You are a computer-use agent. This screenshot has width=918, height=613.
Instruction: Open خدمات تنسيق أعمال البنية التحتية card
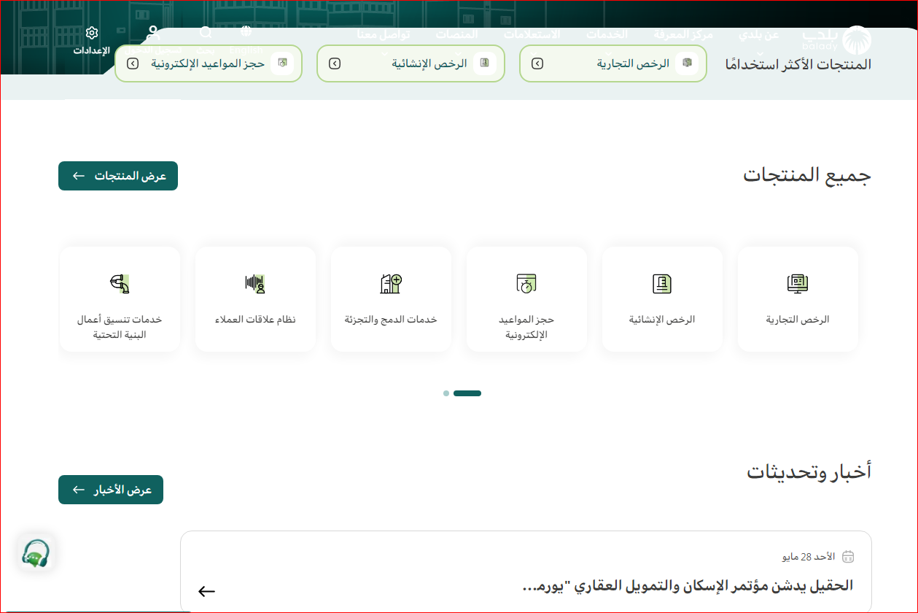click(x=120, y=298)
